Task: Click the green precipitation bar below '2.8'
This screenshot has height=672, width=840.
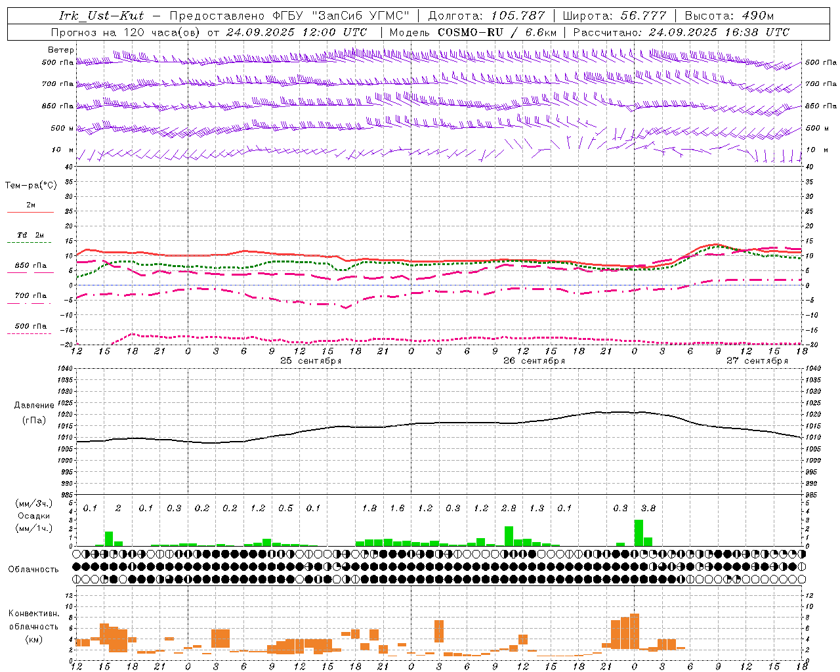Action: click(x=509, y=536)
